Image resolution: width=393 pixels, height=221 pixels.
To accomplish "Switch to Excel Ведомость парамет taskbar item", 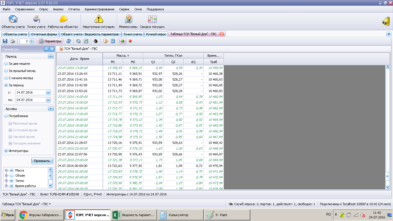I will coord(134,215).
